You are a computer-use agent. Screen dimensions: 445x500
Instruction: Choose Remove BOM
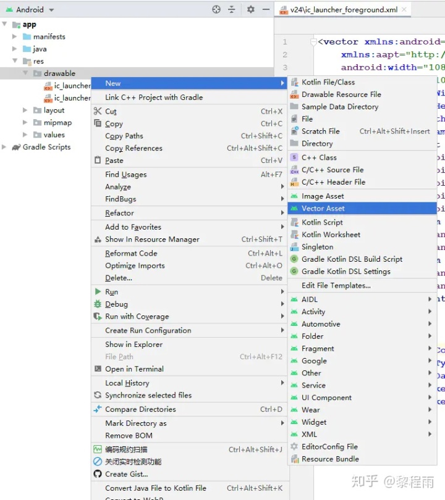click(x=189, y=435)
